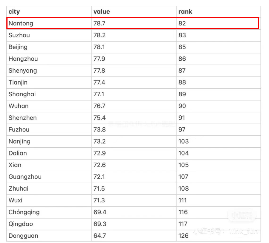Click the Chóngqìng city cell

(49, 212)
